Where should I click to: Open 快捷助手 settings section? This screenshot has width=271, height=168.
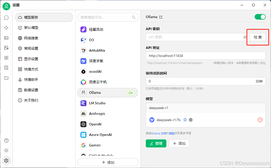coord(44,80)
